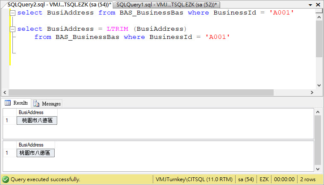Select the second result grid address cell
The height and width of the screenshot is (185, 324).
[x=36, y=153]
